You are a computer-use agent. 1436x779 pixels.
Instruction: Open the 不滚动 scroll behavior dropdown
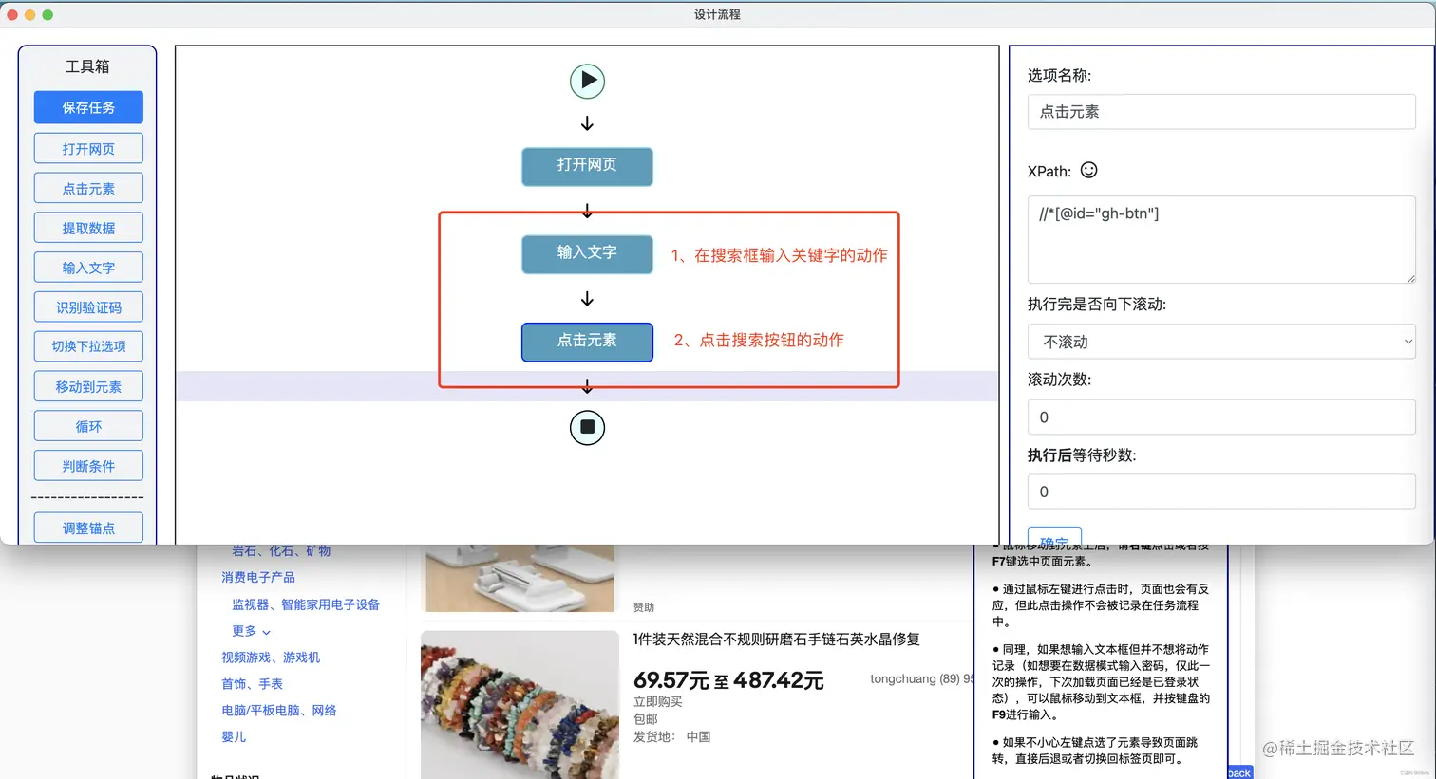(1221, 341)
